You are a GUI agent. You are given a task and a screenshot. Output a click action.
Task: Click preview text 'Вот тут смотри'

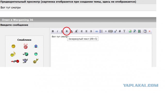tap(11, 7)
